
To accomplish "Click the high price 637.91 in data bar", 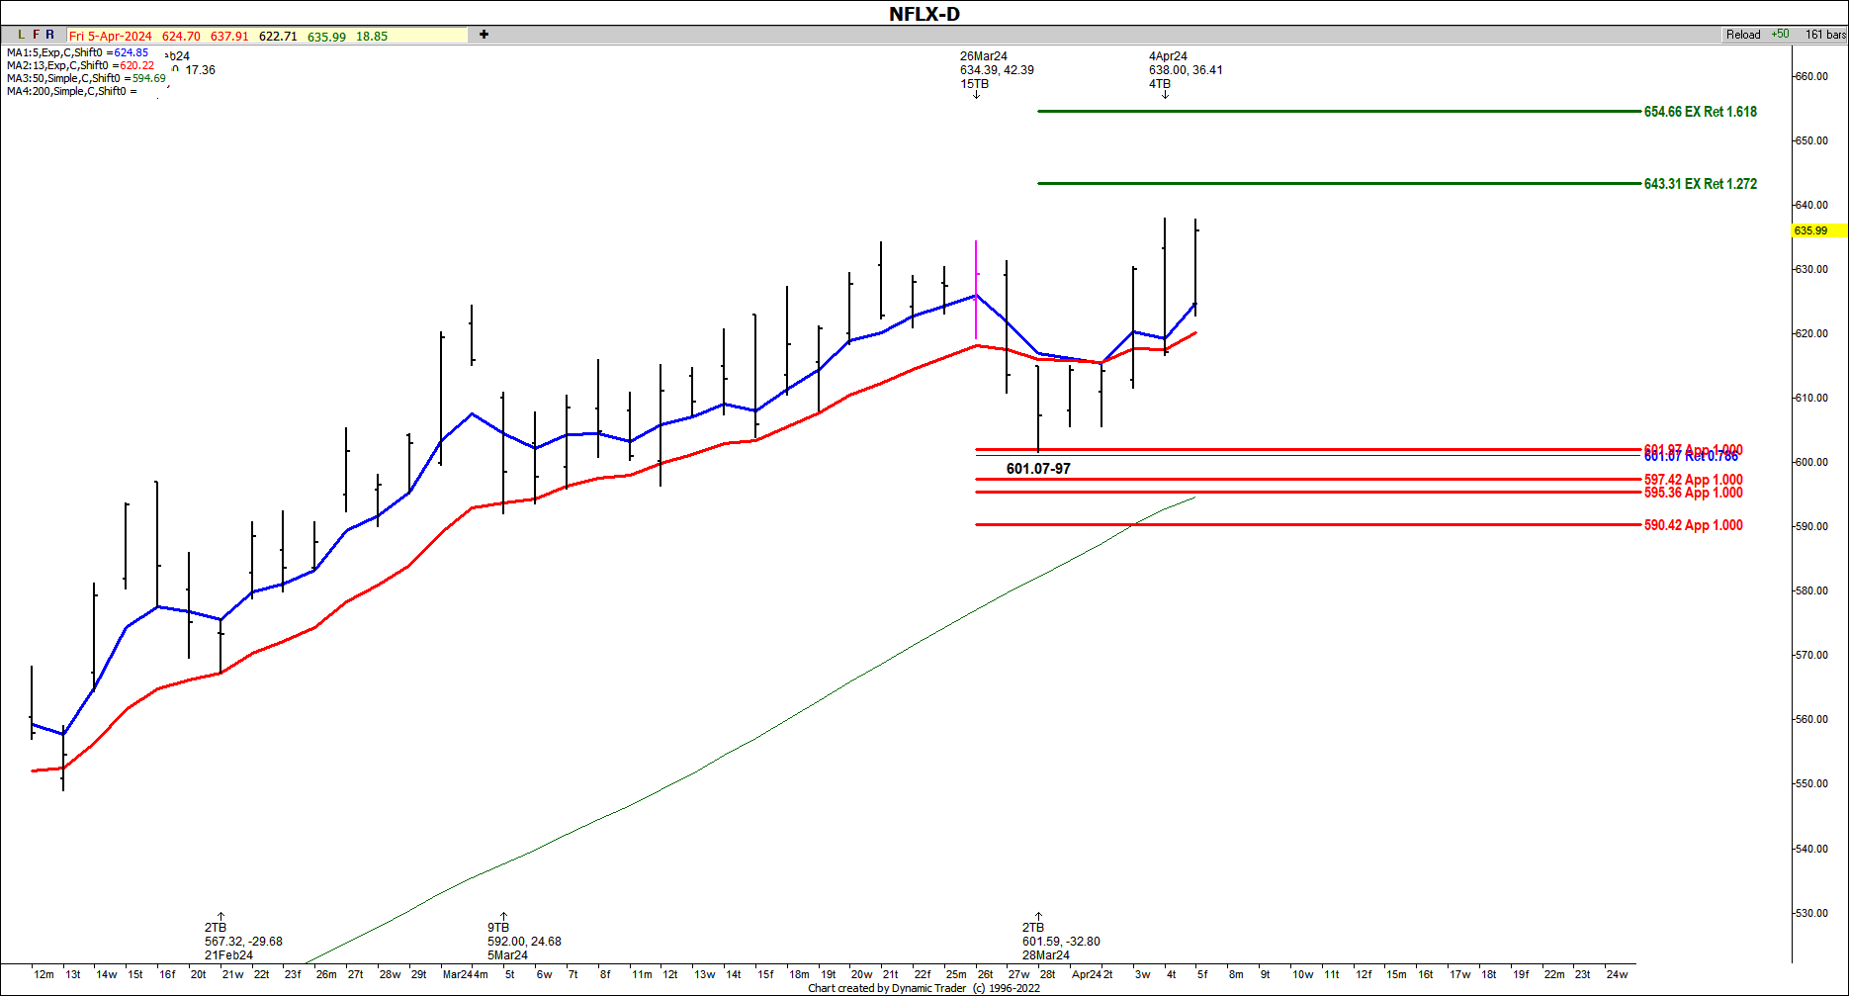I will (x=229, y=36).
